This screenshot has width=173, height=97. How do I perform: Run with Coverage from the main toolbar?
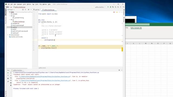pyautogui.click(x=113, y=7)
